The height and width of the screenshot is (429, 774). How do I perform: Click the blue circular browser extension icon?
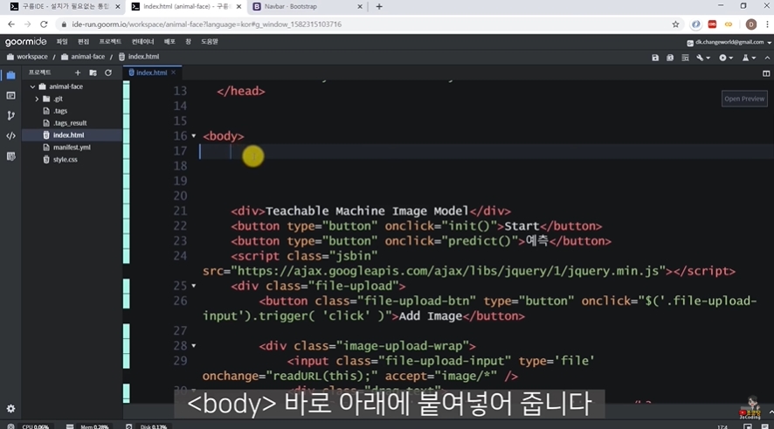pos(695,24)
